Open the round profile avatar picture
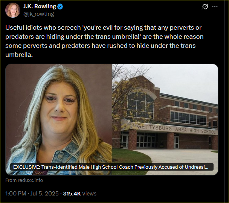Image resolution: width=229 pixels, height=203 pixels. [x=13, y=10]
